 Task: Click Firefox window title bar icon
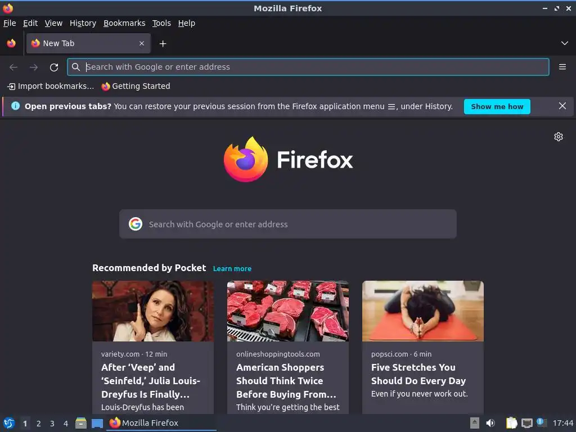(8, 8)
